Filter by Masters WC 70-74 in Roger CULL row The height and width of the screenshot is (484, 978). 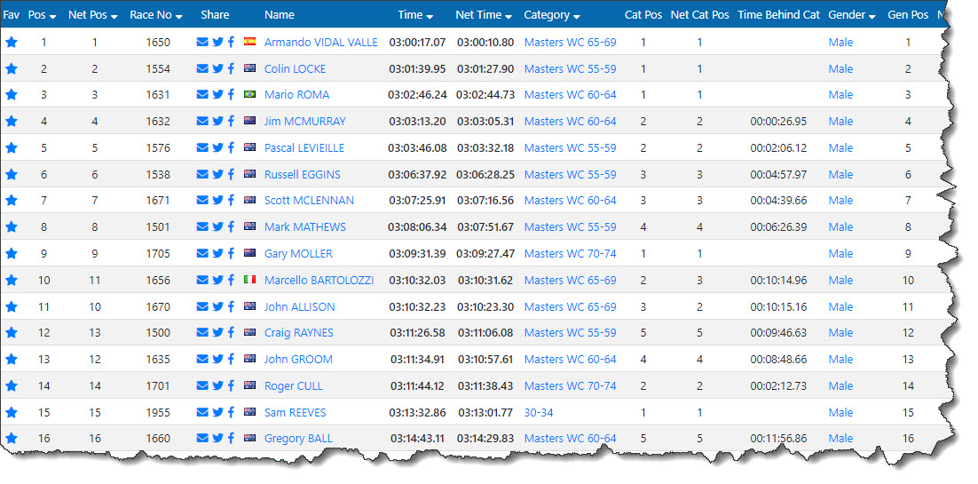pos(570,386)
